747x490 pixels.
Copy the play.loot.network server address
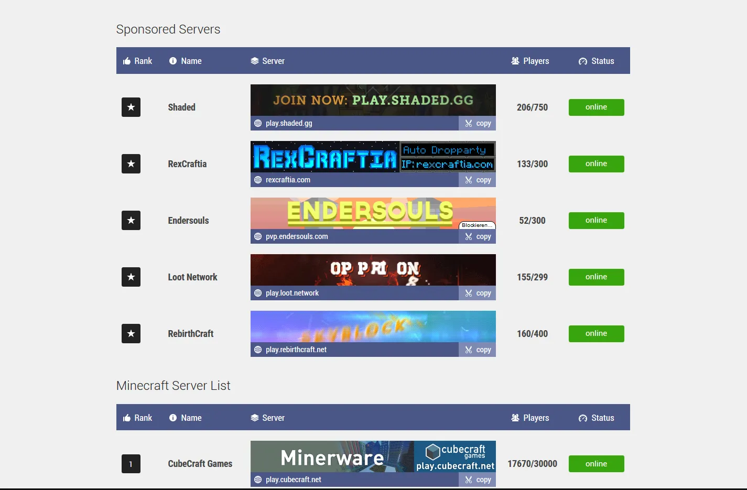(478, 293)
